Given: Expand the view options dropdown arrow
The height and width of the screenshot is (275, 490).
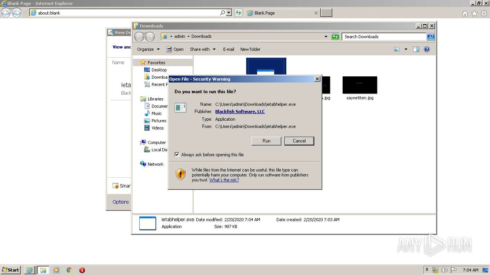Looking at the screenshot, I should point(406,49).
